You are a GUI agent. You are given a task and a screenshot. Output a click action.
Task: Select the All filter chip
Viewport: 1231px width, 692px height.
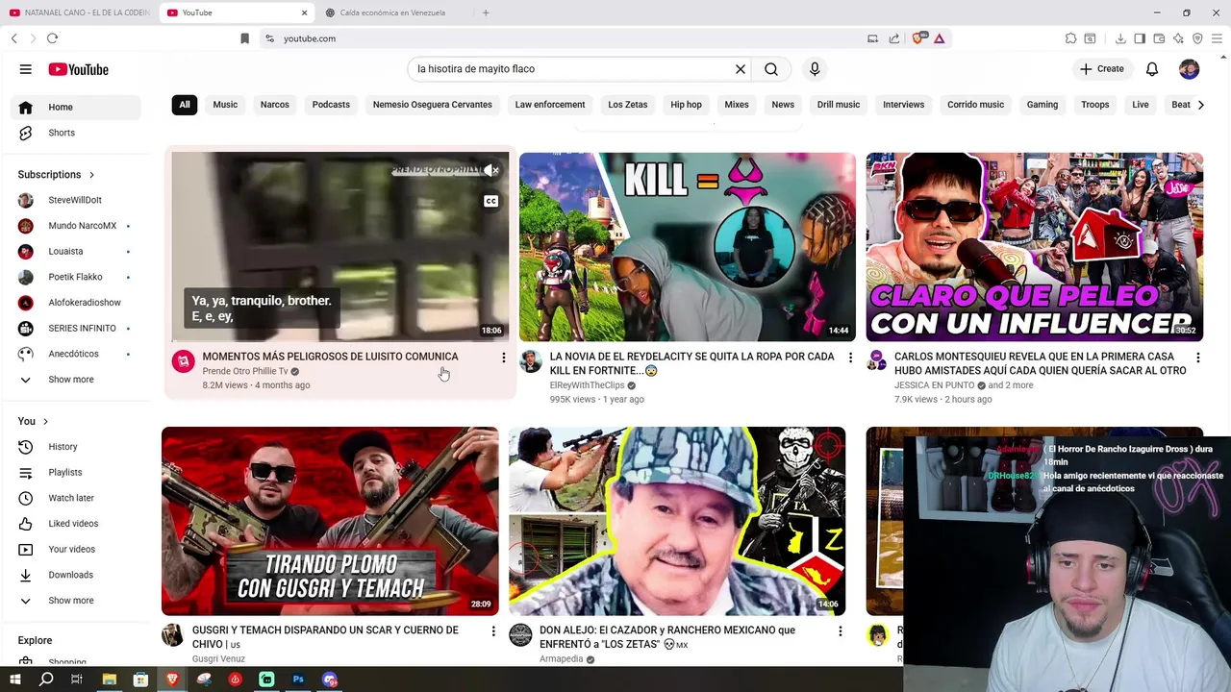[x=185, y=105]
